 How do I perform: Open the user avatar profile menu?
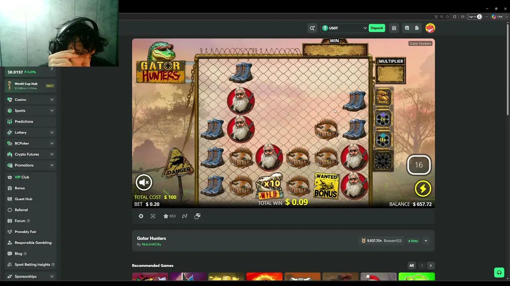[x=430, y=28]
